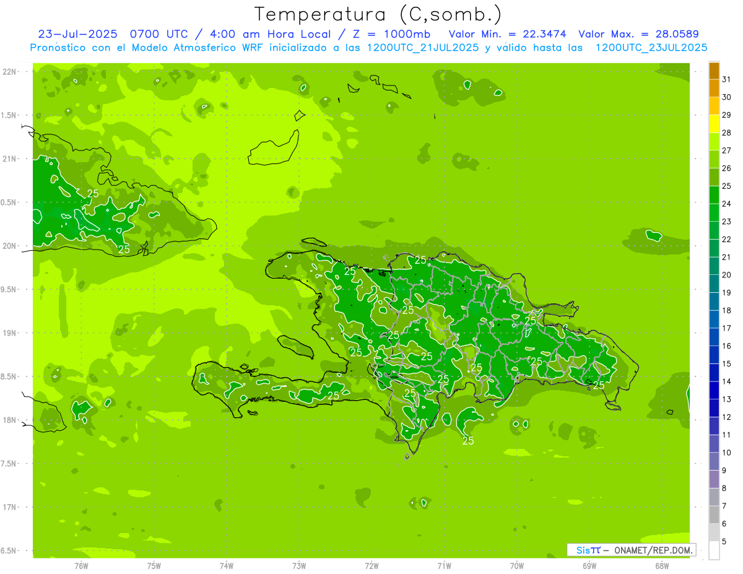Click the "22N" latitude label

point(10,72)
